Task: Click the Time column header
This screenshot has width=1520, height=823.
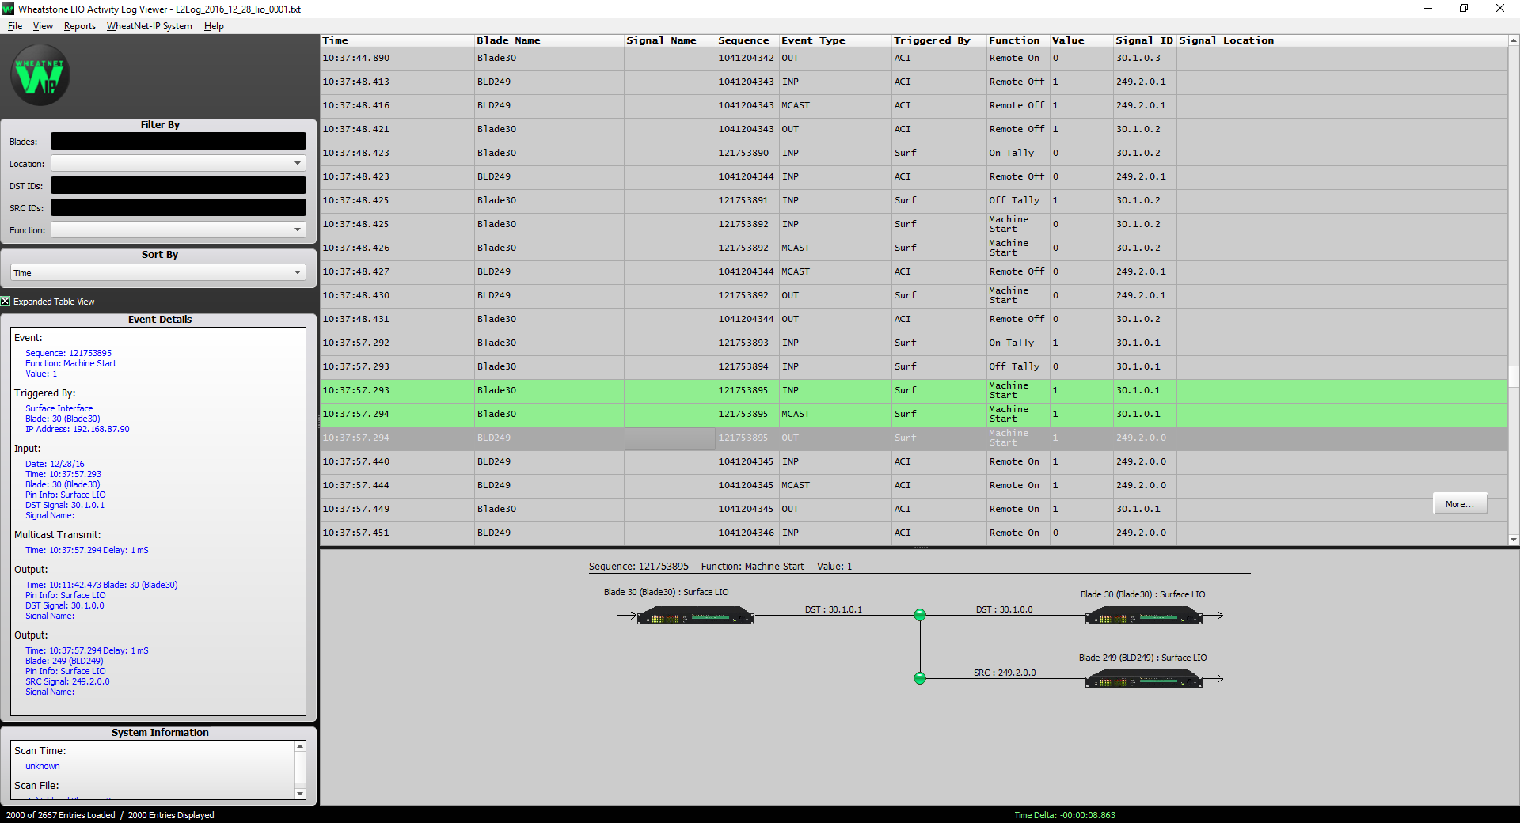Action: tap(397, 40)
